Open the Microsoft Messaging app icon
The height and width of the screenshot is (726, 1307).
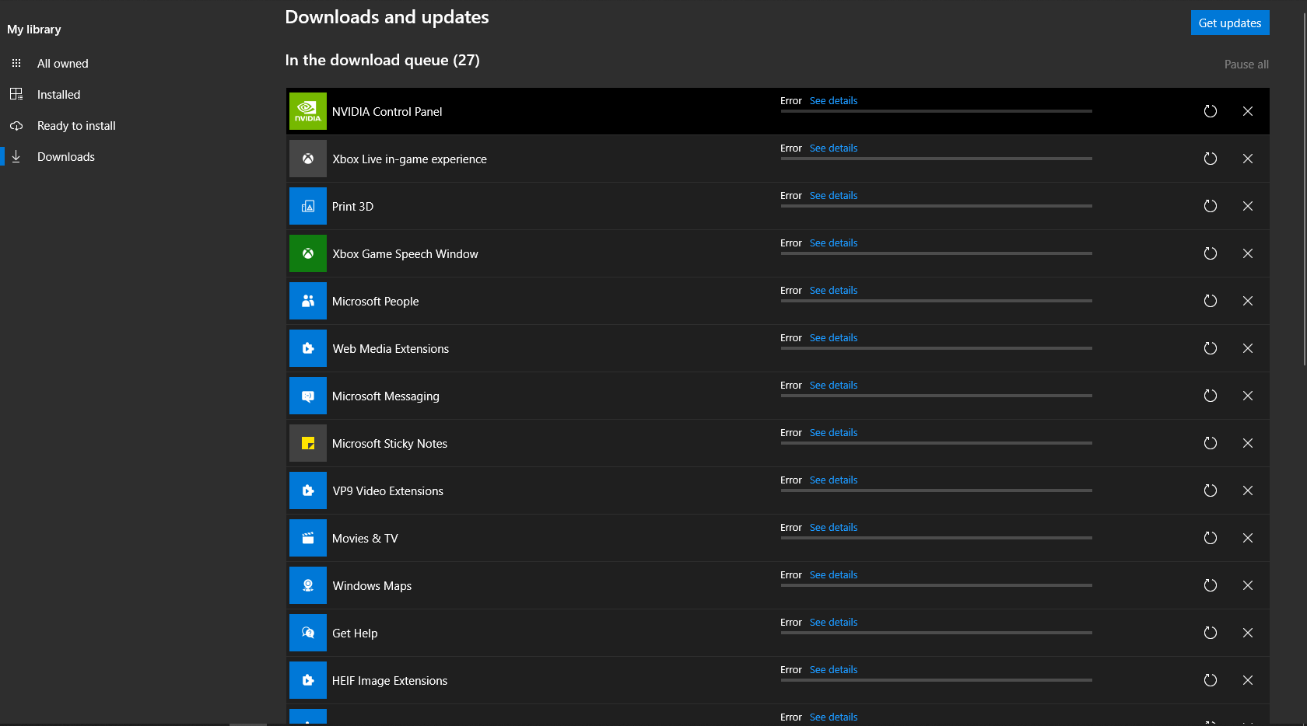(x=308, y=396)
